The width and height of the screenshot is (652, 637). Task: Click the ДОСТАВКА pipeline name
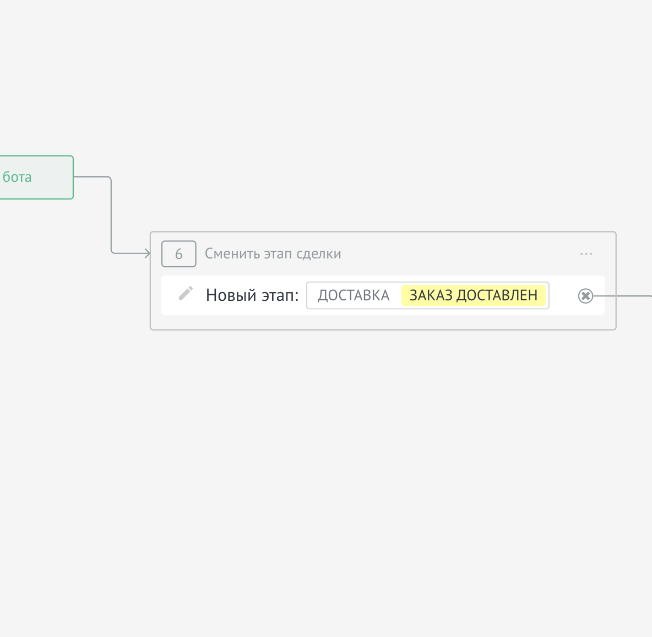coord(354,295)
